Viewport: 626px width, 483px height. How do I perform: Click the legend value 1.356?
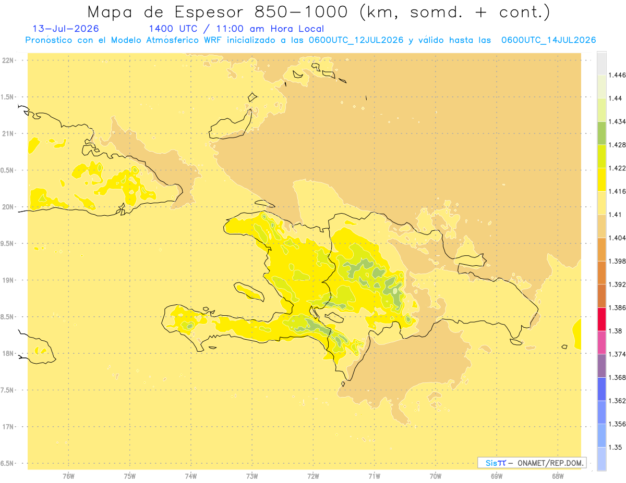click(x=617, y=424)
